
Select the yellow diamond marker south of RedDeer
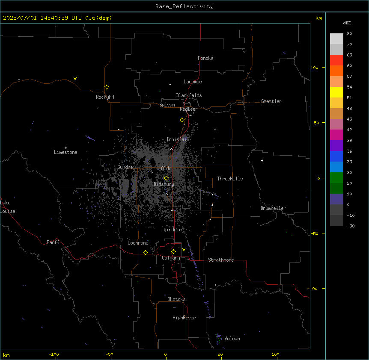(182, 120)
